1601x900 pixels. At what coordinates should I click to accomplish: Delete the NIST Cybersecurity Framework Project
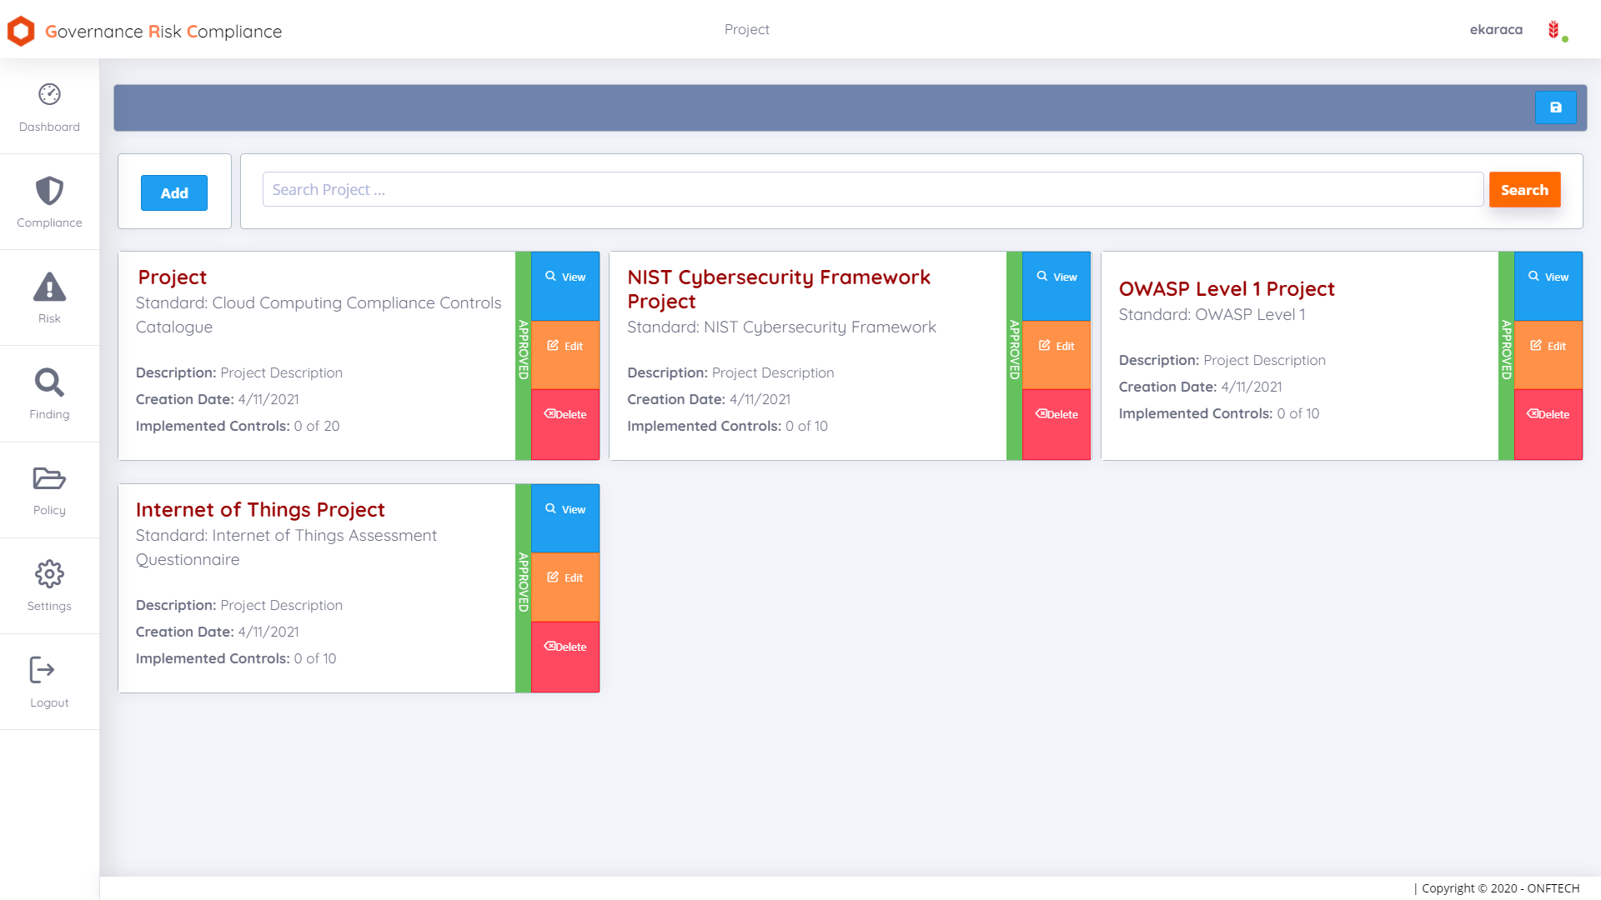[1056, 424]
